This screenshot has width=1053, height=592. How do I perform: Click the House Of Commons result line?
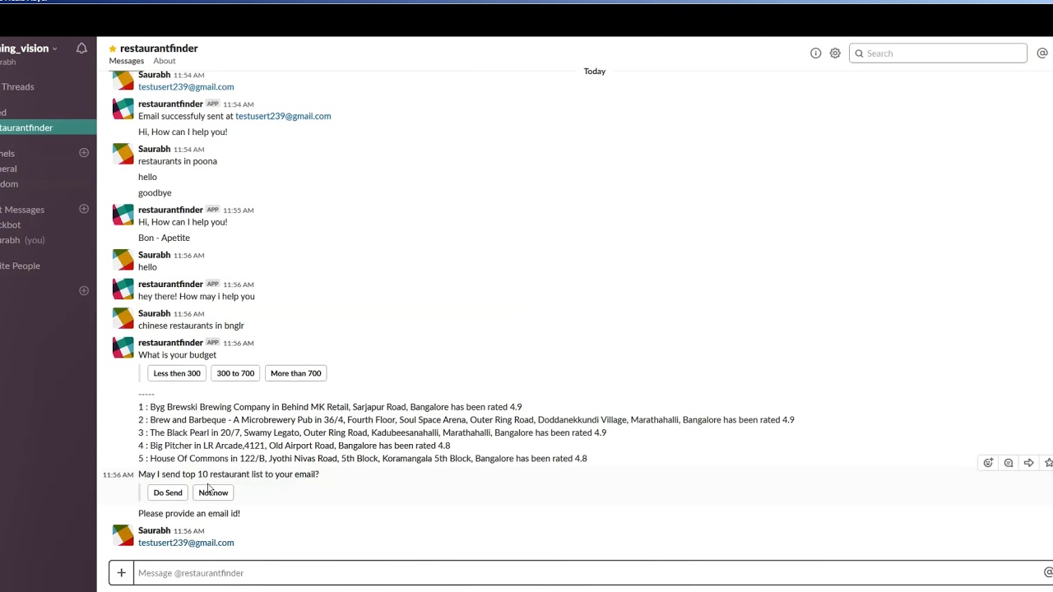tap(363, 459)
